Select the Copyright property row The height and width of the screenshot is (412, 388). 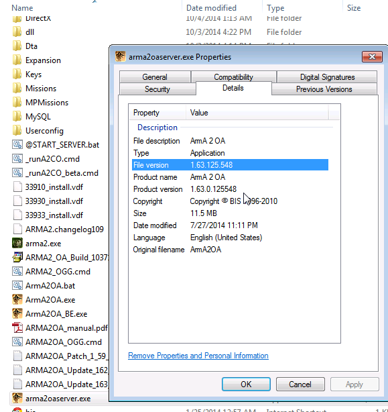tap(230, 201)
